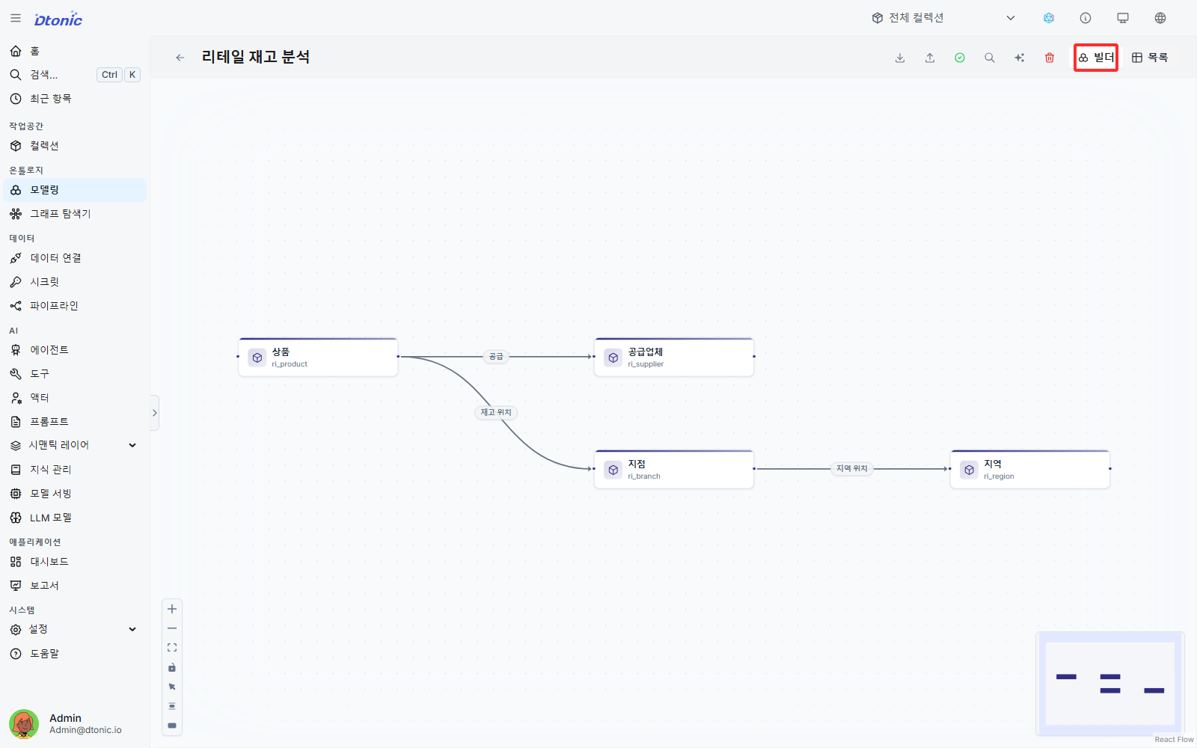Image resolution: width=1197 pixels, height=748 pixels.
Task: Toggle the minimap display control
Action: pyautogui.click(x=172, y=726)
